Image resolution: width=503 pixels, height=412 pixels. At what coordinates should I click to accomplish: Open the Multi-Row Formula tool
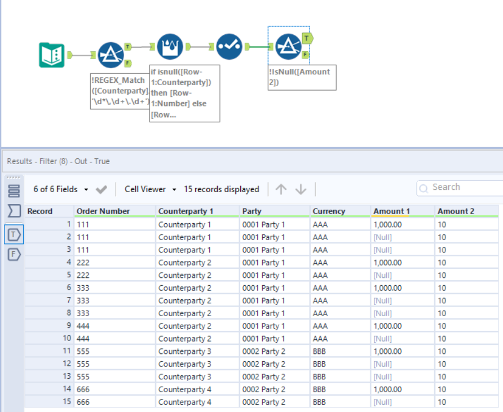(170, 46)
